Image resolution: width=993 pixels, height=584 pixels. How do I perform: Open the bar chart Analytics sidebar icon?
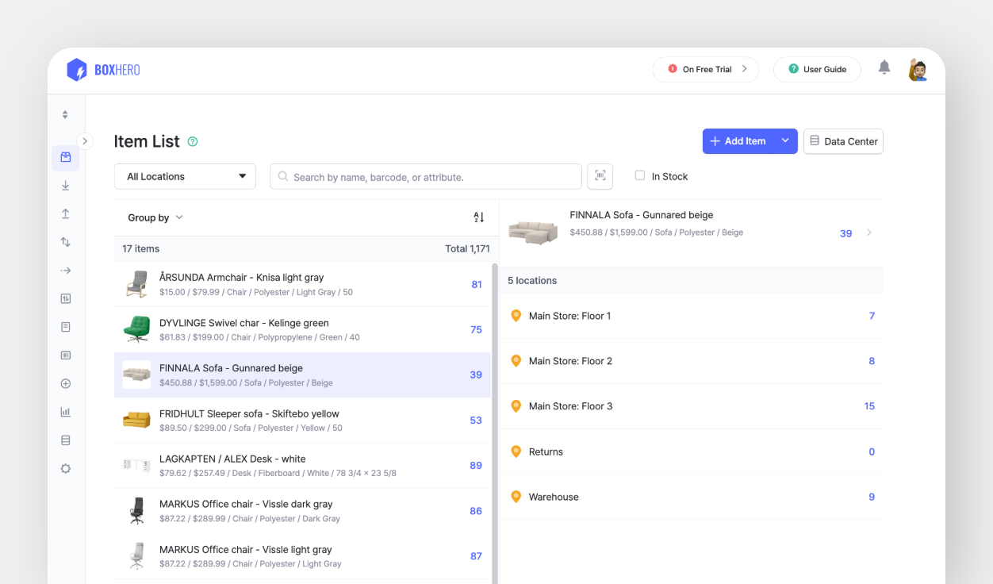(66, 412)
